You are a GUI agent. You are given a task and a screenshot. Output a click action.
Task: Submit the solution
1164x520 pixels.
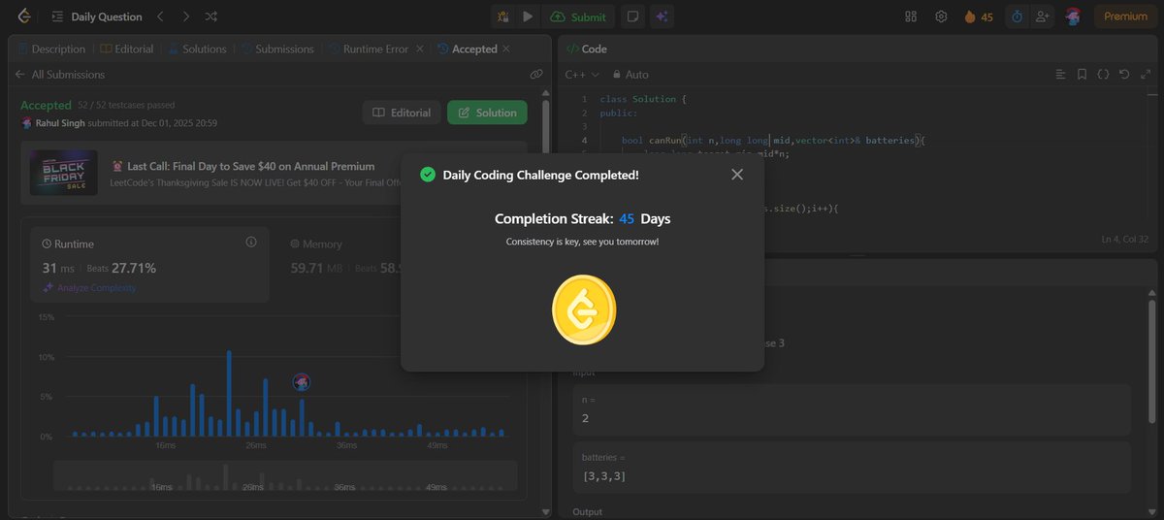click(578, 16)
